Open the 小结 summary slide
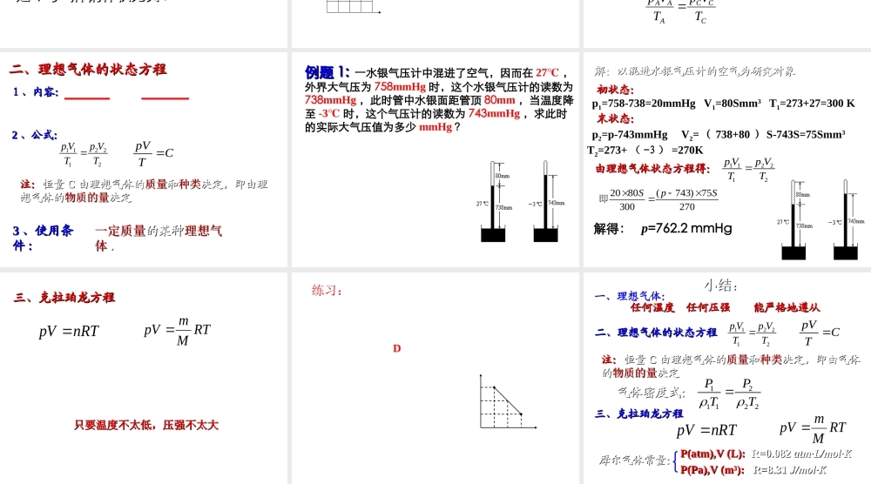Screen dimensions: 871x484 [727, 378]
